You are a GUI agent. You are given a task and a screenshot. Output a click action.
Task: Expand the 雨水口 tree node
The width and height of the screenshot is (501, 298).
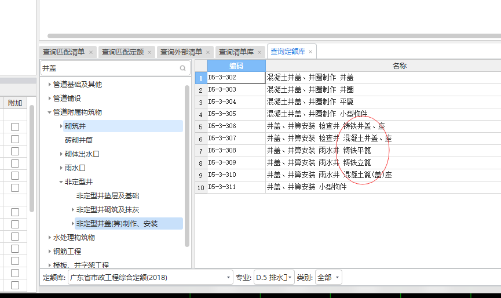pyautogui.click(x=61, y=168)
